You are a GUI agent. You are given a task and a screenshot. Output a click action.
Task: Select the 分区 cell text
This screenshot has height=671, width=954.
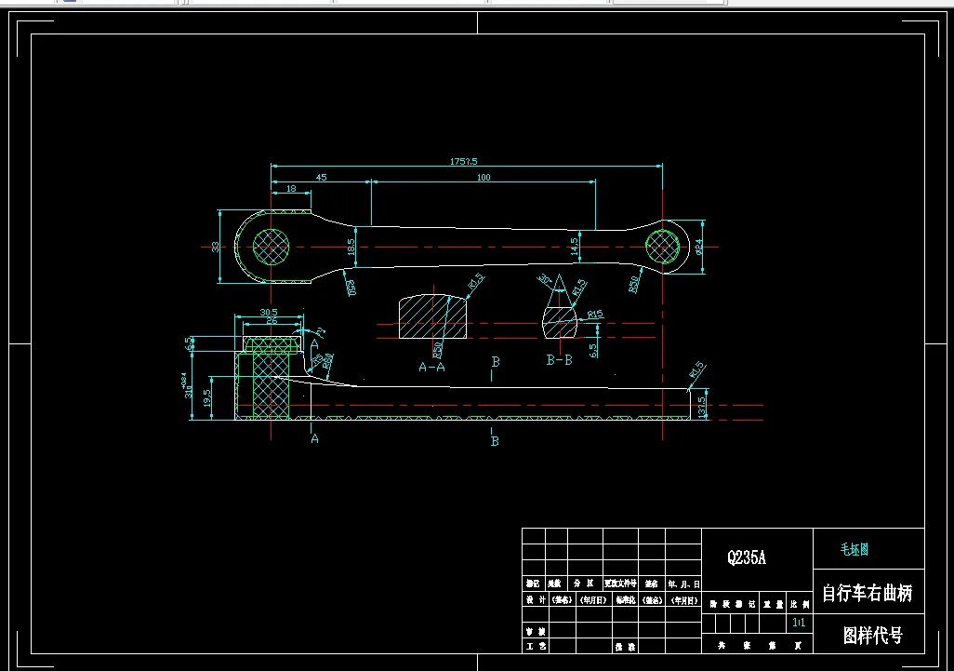[584, 584]
